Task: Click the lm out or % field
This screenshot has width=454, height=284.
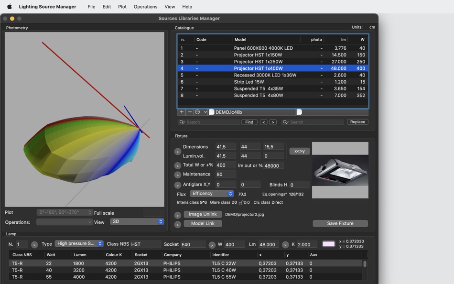Action: 274,166
